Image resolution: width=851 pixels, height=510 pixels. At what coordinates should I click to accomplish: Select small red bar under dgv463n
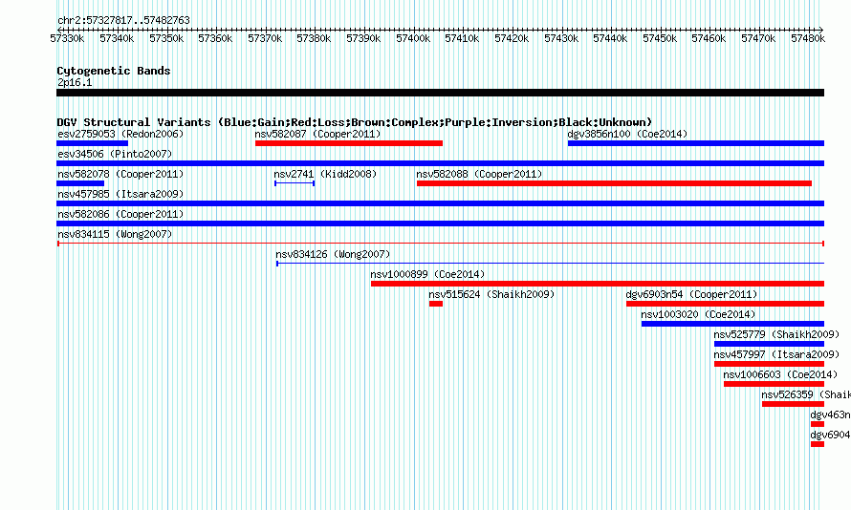(x=818, y=424)
